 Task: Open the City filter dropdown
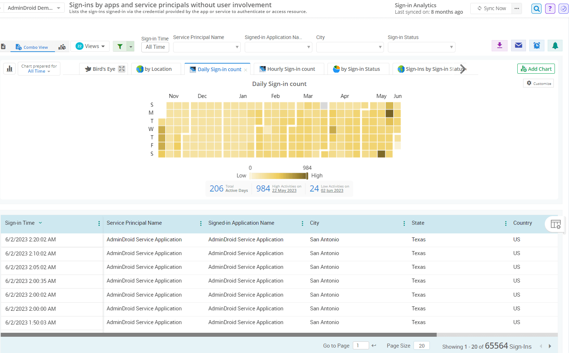click(350, 47)
